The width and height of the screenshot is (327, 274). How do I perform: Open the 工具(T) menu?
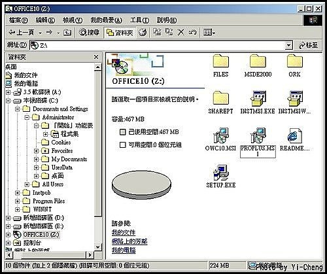139,20
